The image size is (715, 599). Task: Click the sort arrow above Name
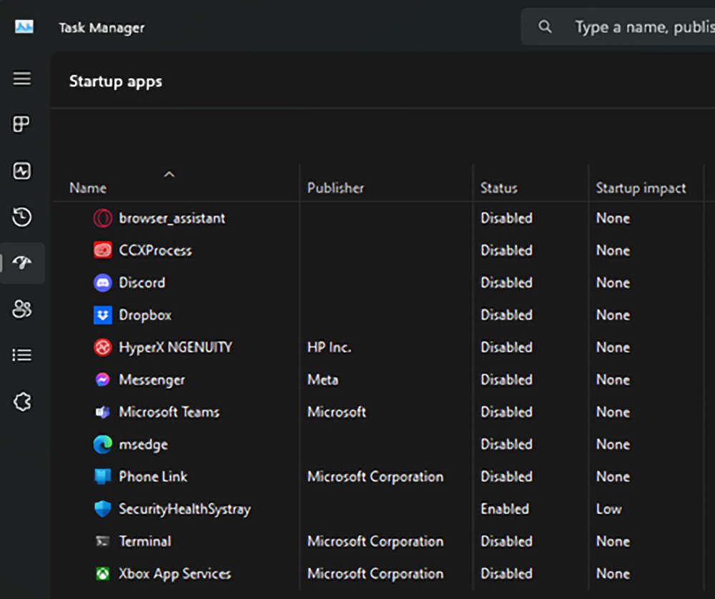click(x=169, y=174)
